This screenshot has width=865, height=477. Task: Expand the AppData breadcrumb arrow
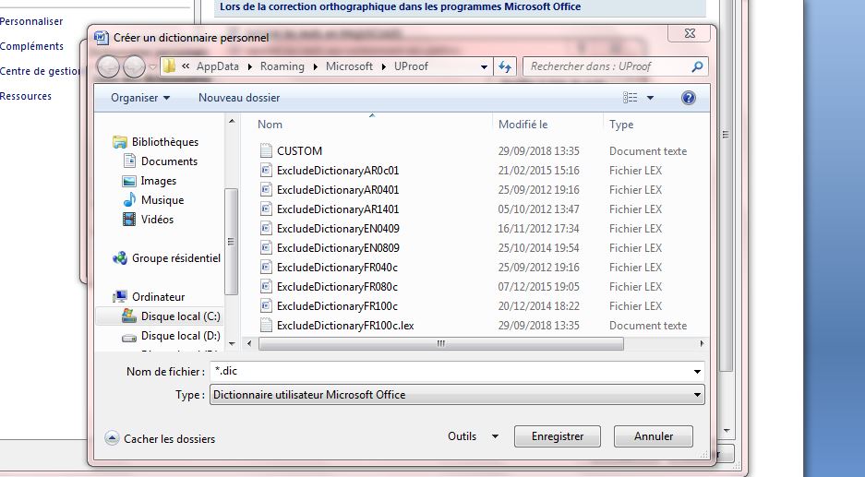249,66
